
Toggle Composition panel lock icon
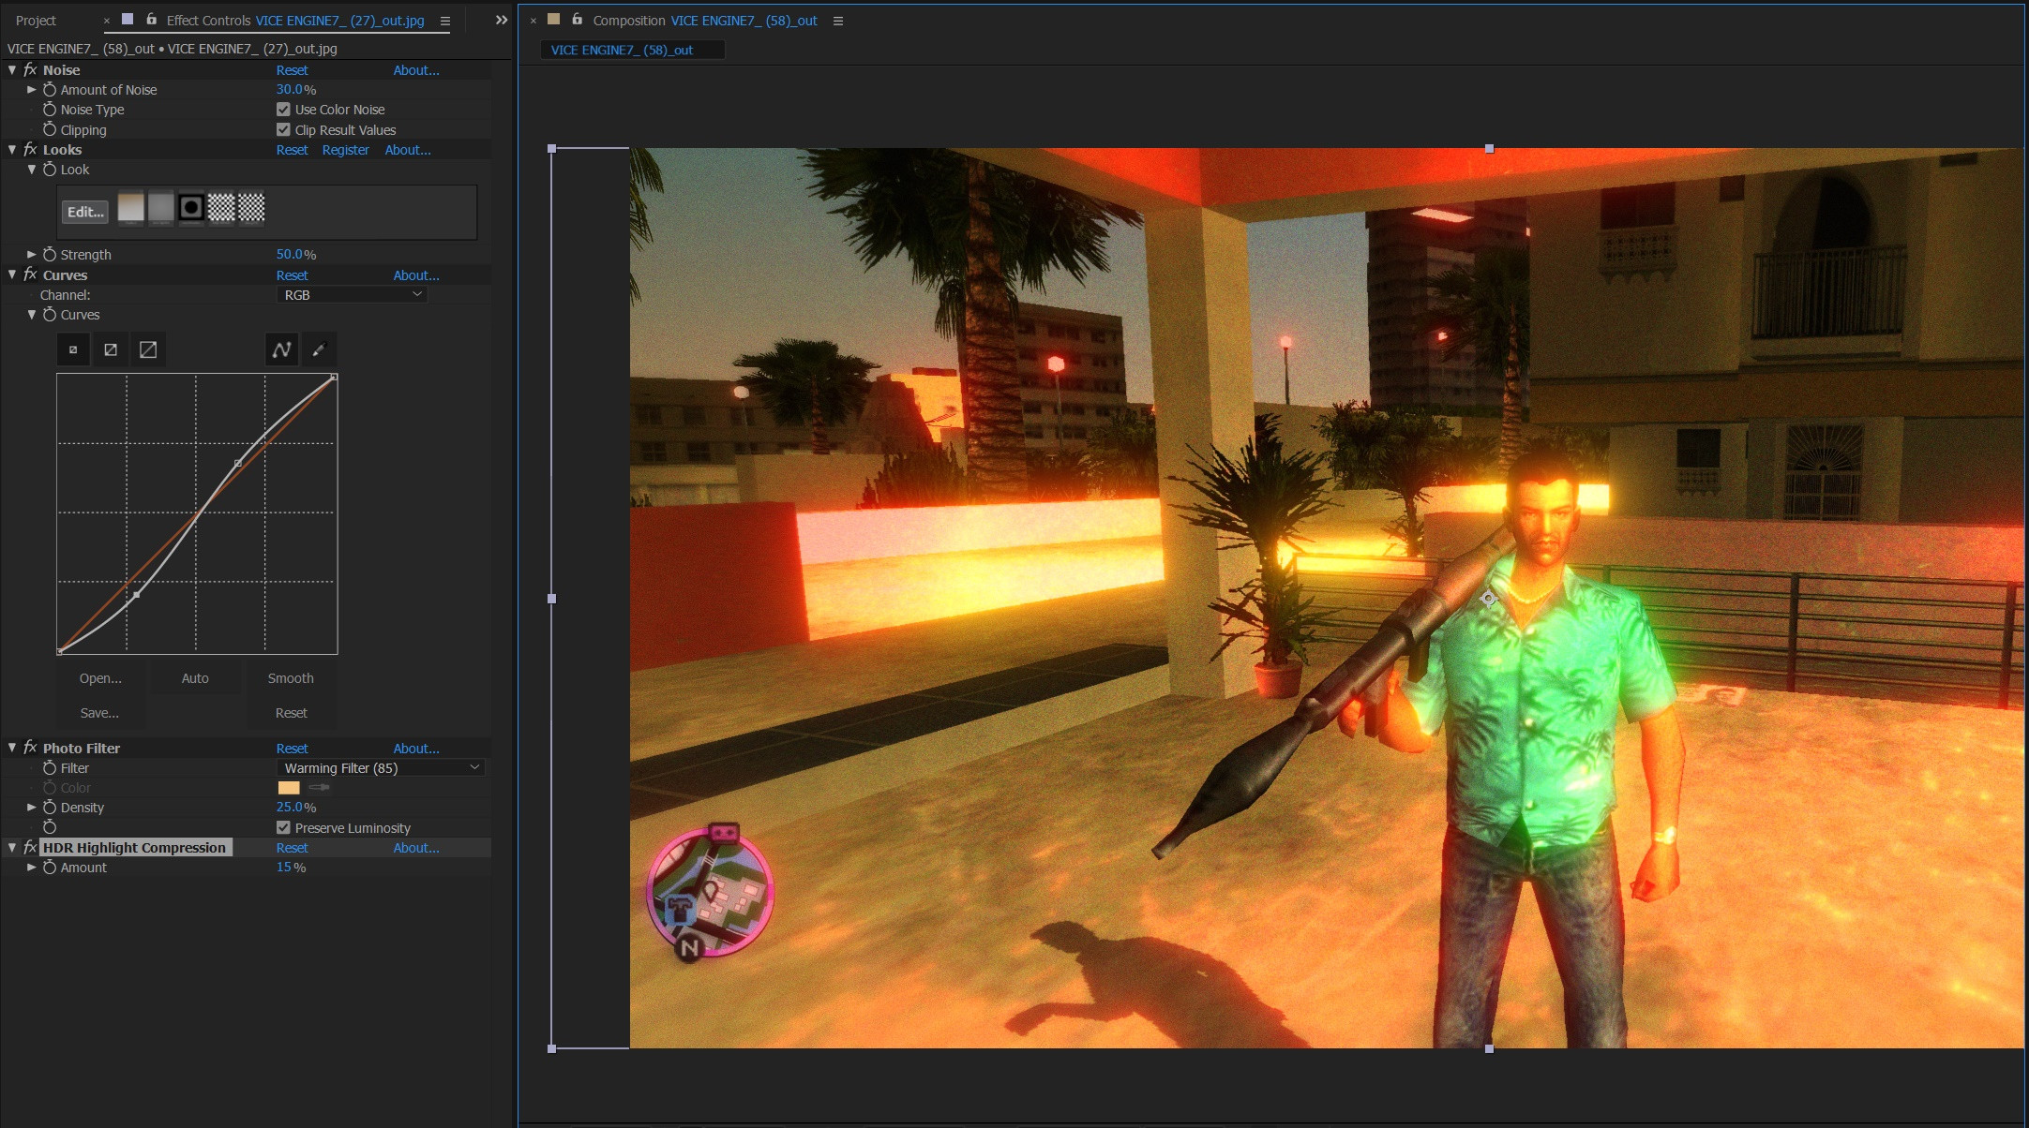578,19
